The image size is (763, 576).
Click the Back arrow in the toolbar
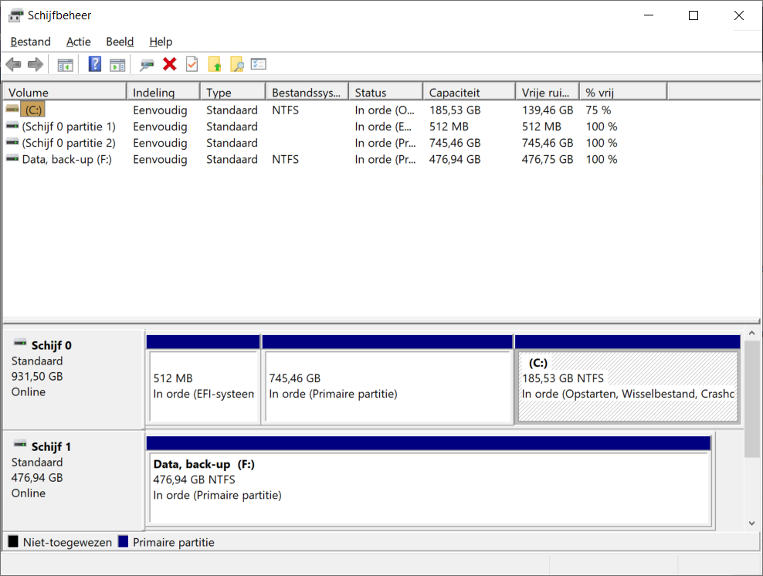click(13, 65)
